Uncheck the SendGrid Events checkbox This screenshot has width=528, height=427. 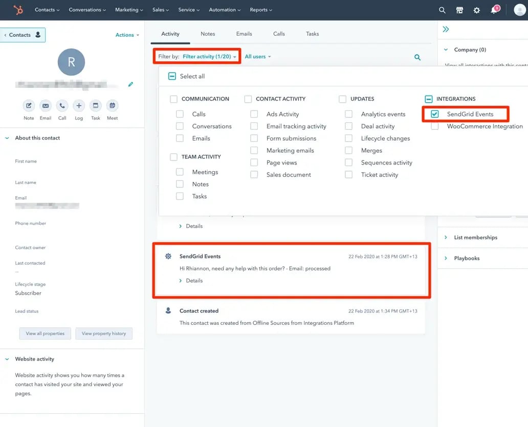[x=435, y=114]
